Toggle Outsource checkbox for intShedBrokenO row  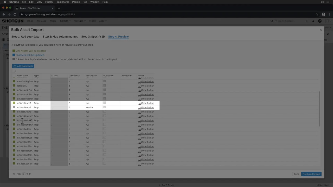pyautogui.click(x=105, y=98)
